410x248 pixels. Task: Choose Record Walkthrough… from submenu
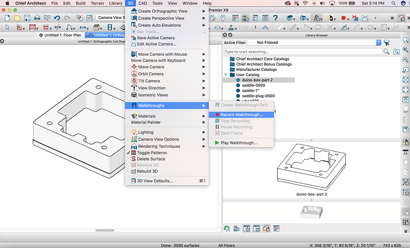click(x=241, y=115)
